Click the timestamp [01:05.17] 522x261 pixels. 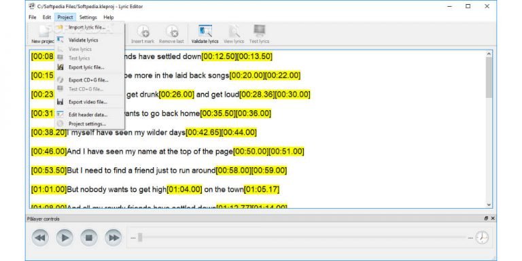coord(262,190)
